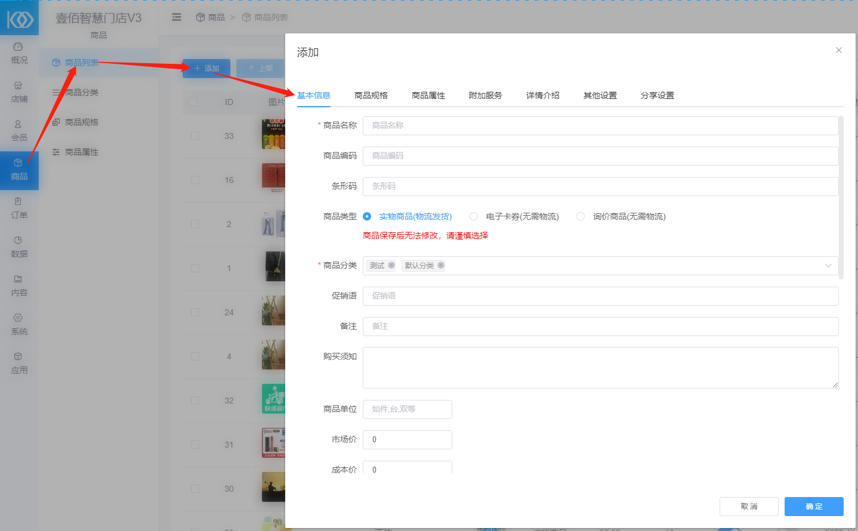Viewport: 858px width, 531px height.
Task: Close the 添加 dialog
Action: [x=839, y=50]
